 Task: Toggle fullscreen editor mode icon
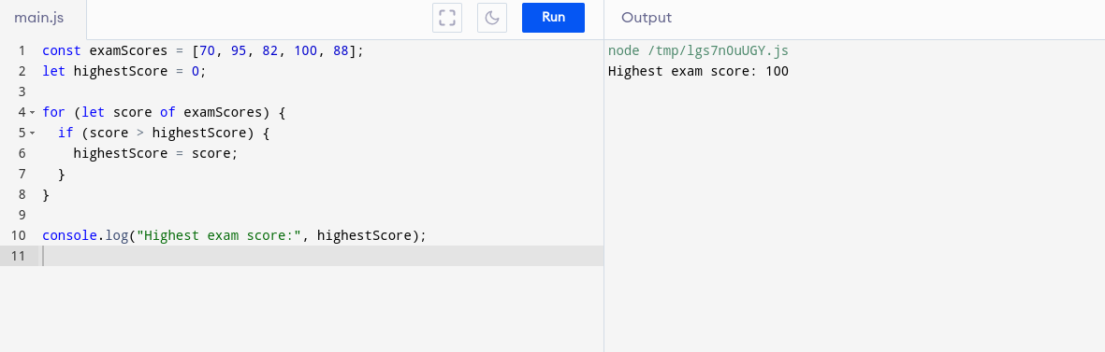[x=447, y=18]
